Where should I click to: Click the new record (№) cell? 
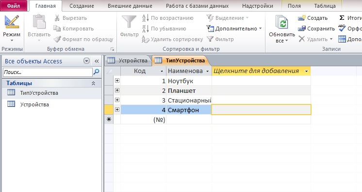(x=143, y=119)
